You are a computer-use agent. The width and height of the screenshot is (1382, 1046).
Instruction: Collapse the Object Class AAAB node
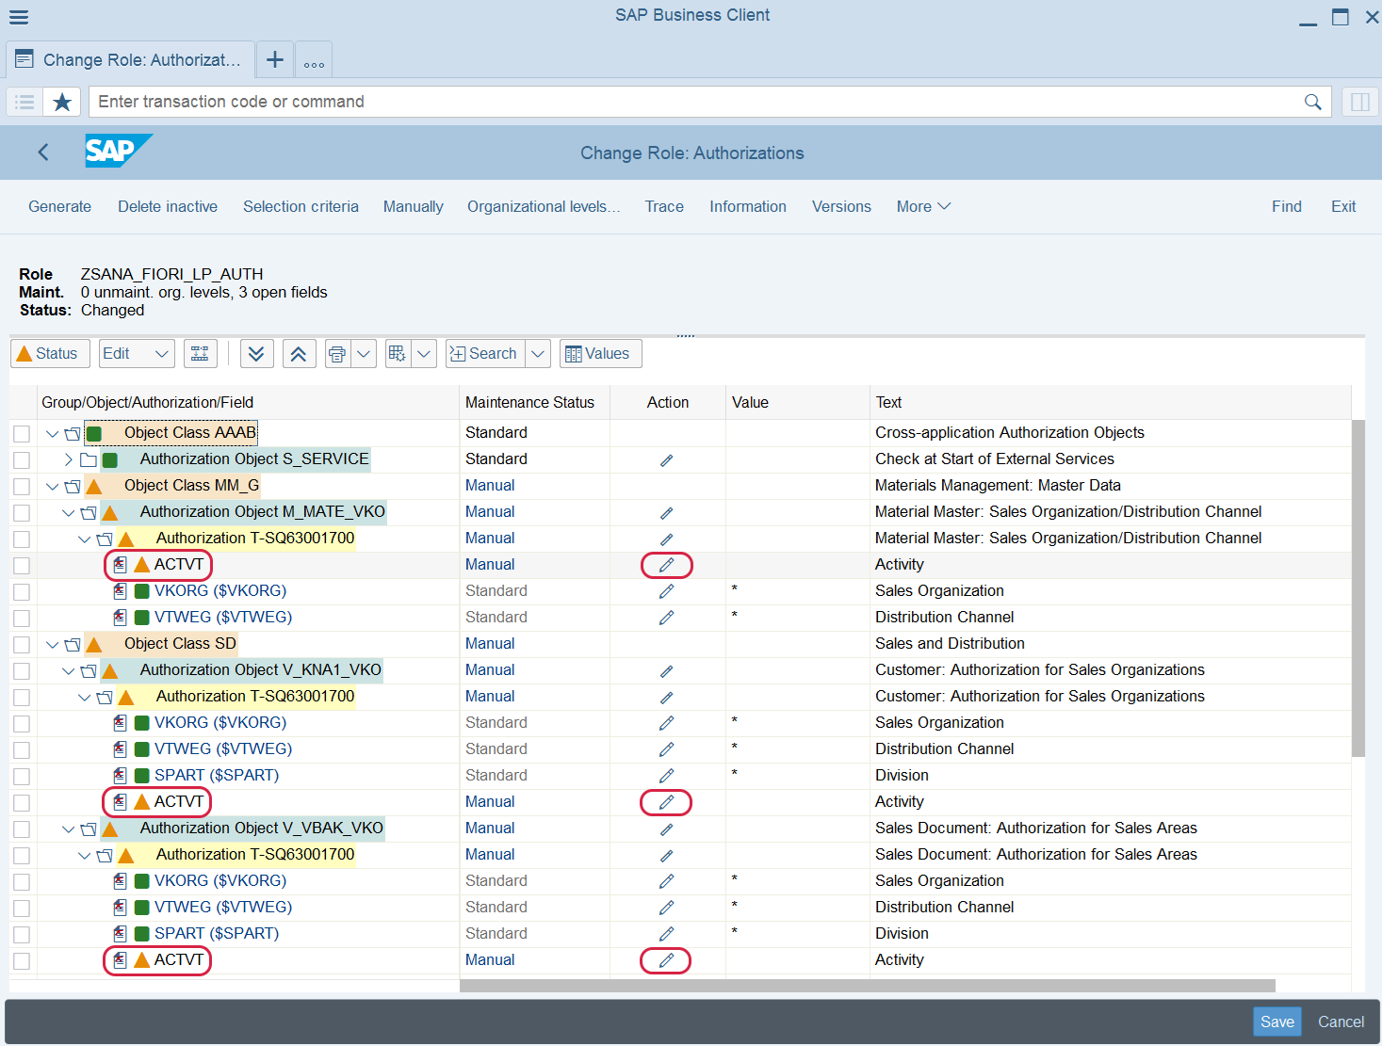53,433
